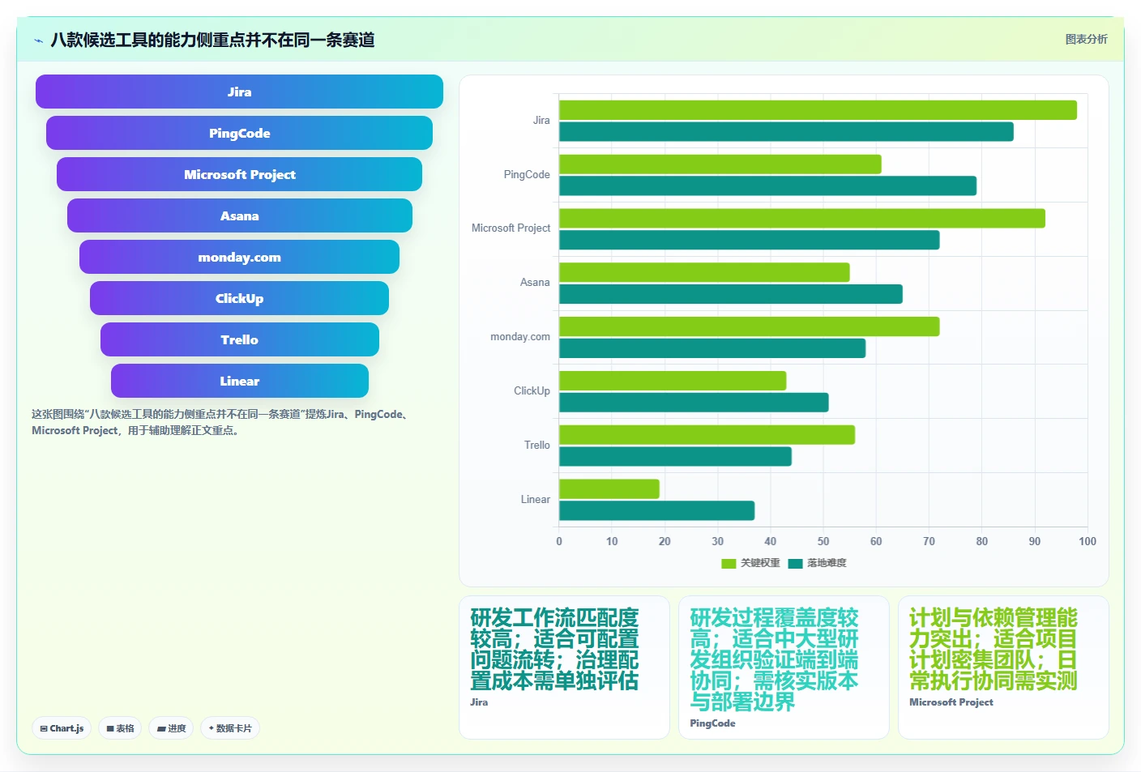Viewport: 1141px width, 772px height.
Task: Click the Jira y-axis label
Action: (541, 121)
